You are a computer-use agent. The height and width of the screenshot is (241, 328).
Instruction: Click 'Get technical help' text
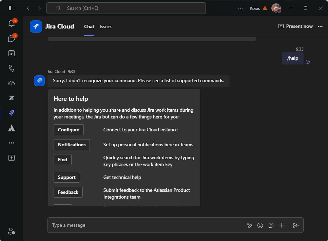click(122, 177)
